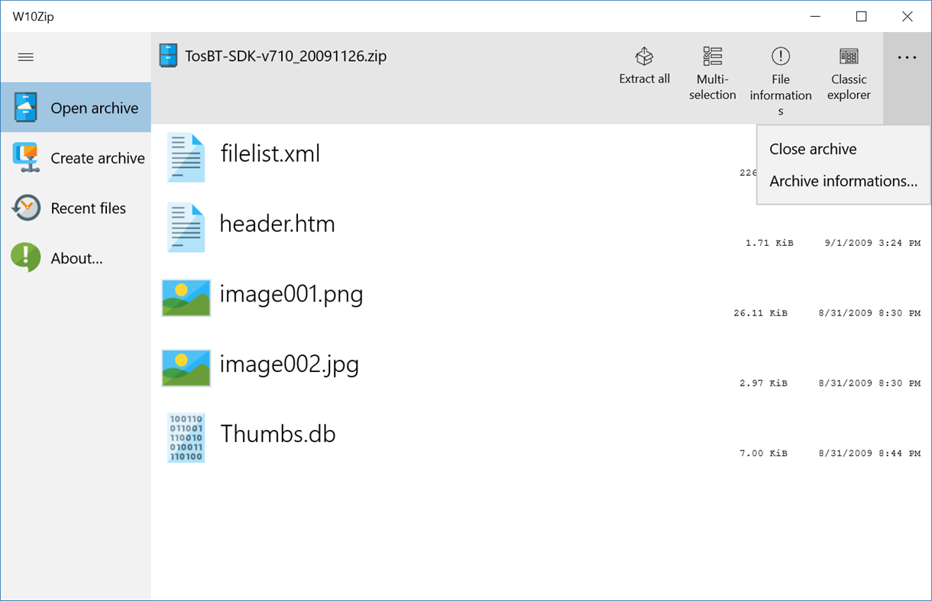
Task: Click the Classic explorer icon
Action: (848, 56)
